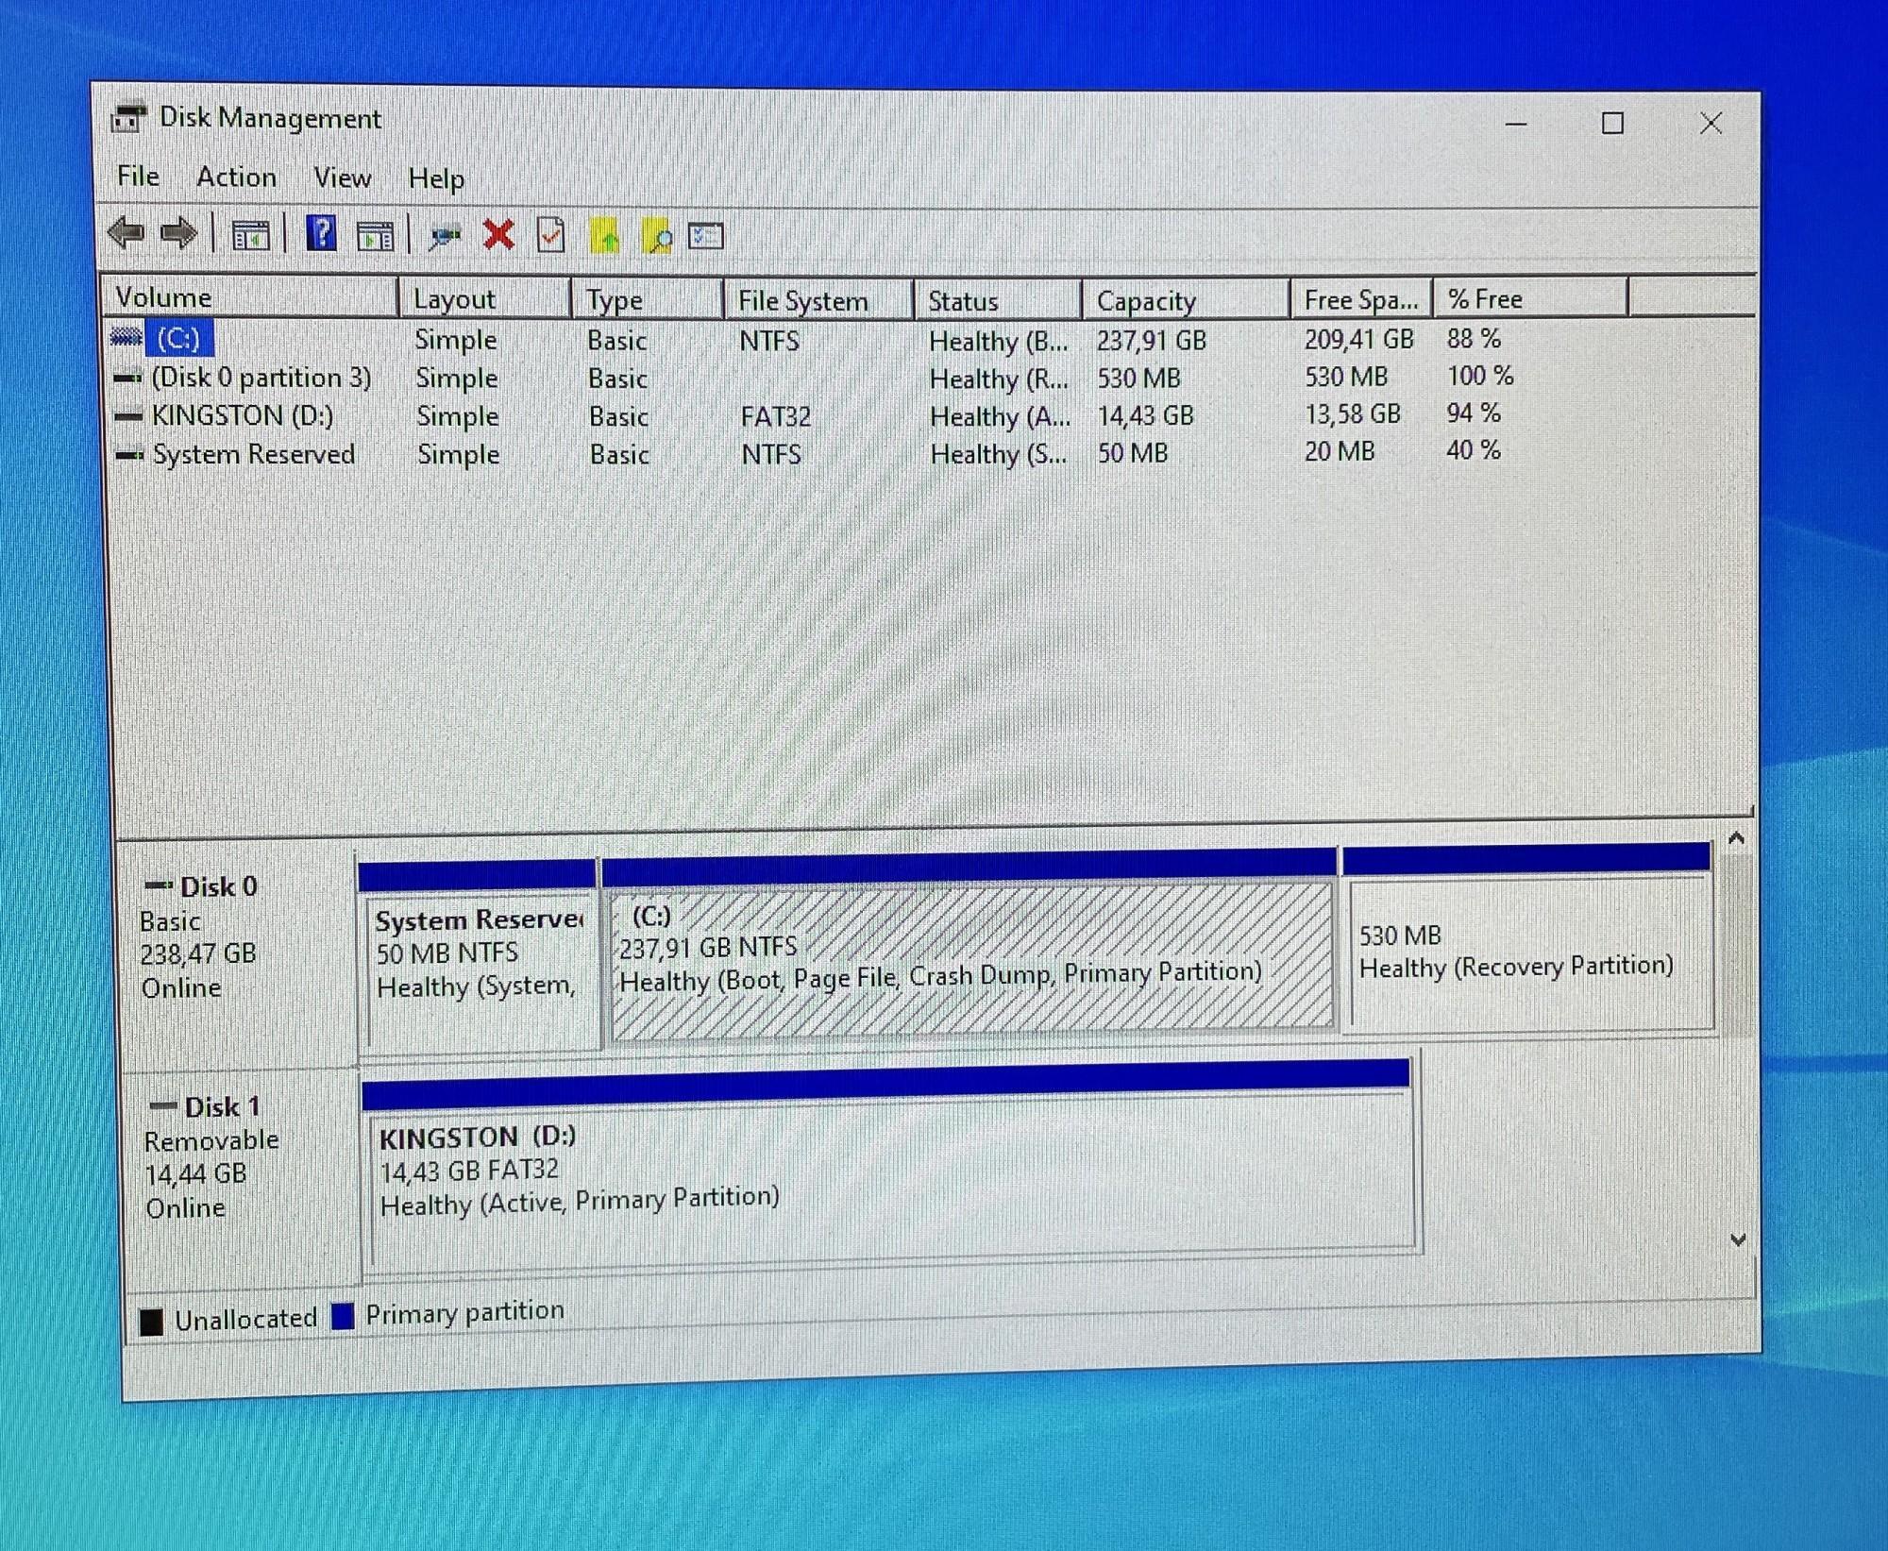The image size is (1888, 1551).
Task: Select the 530 MB Recovery Partition block
Action: point(1527,937)
